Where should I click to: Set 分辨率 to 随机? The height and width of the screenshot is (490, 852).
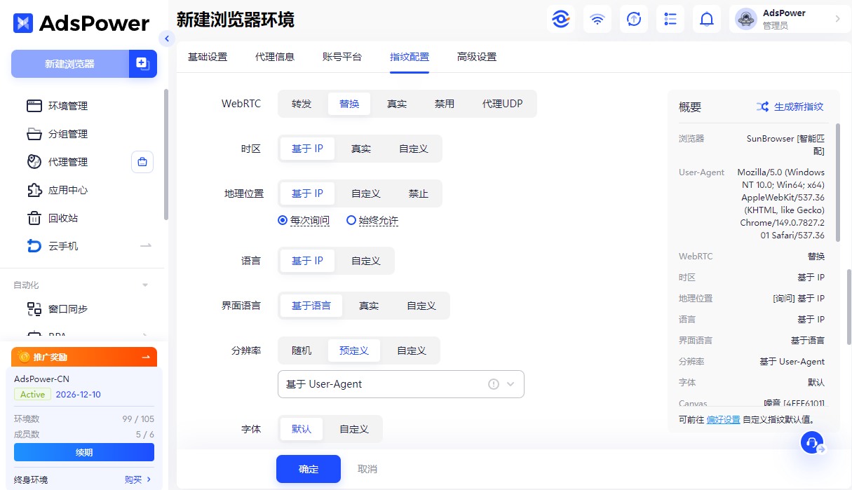[302, 351]
